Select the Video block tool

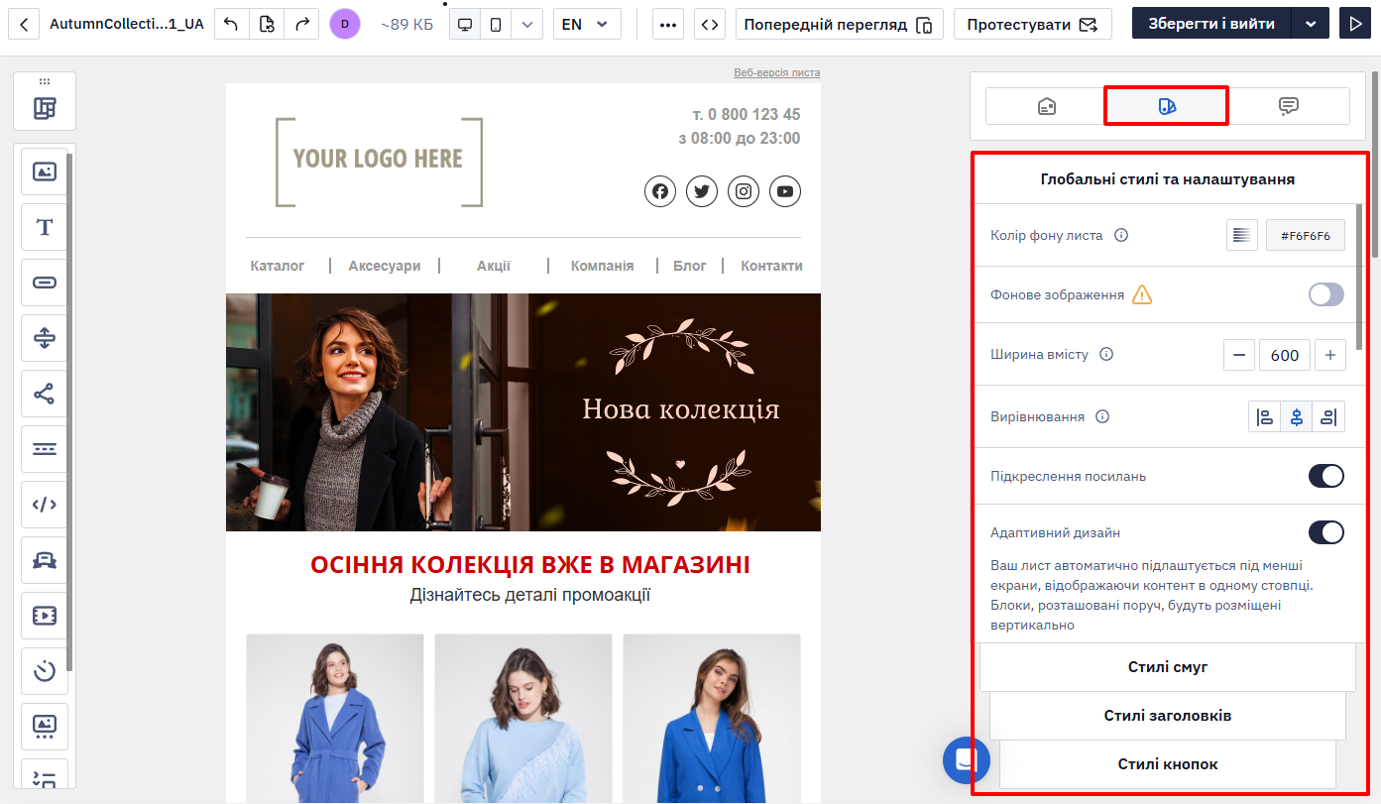click(45, 616)
